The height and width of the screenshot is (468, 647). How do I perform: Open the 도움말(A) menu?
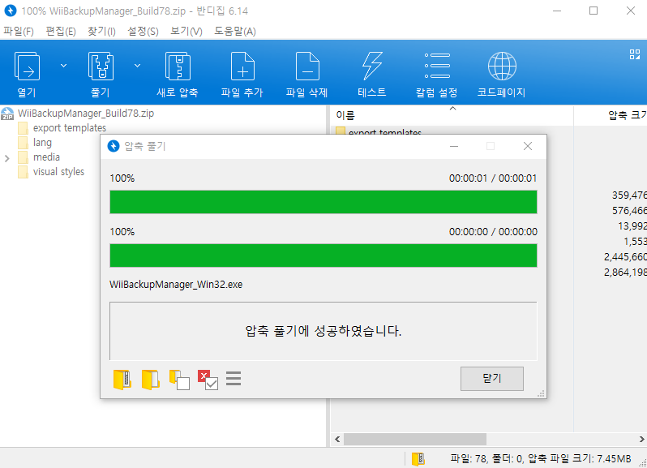(235, 32)
